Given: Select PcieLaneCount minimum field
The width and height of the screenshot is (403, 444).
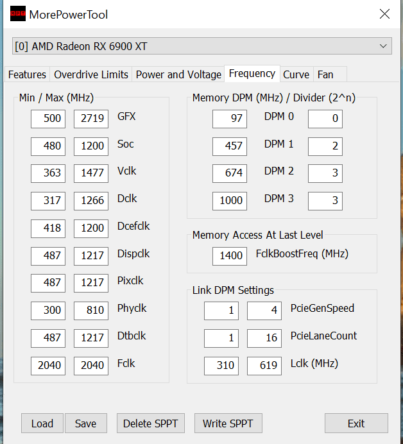Looking at the screenshot, I should (x=221, y=338).
